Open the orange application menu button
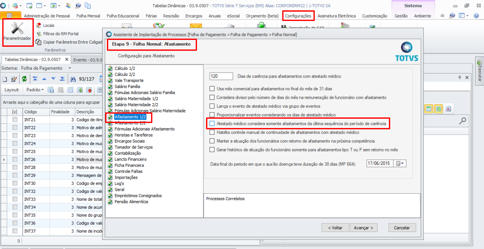Viewport: 484px width, 249px height. (11, 16)
